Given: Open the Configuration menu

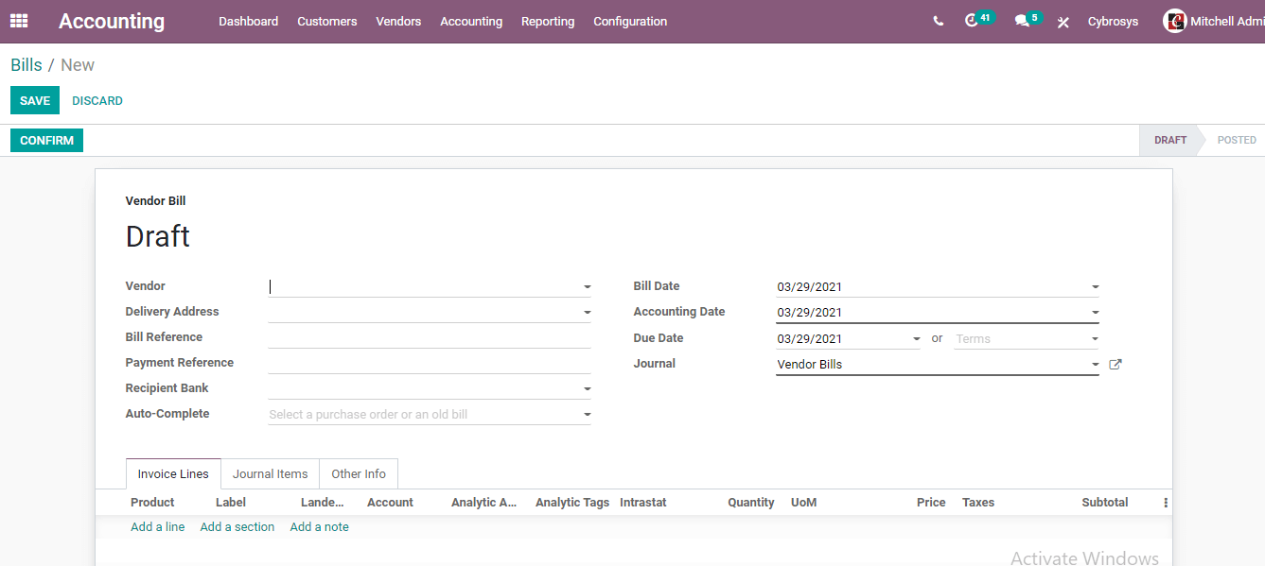Looking at the screenshot, I should pos(630,21).
